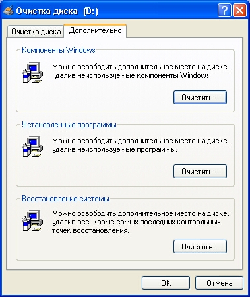250x297 pixels.
Task: Click Очистить under Установленные программы
Action: click(x=200, y=172)
